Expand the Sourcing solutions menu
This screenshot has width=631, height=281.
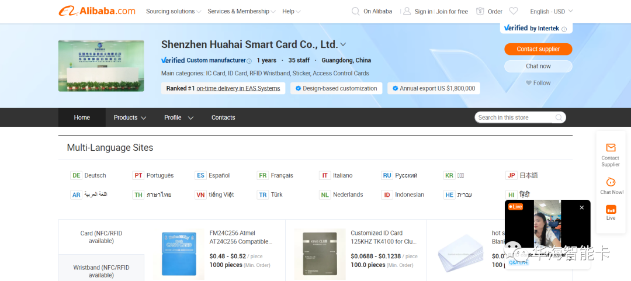[x=174, y=11]
